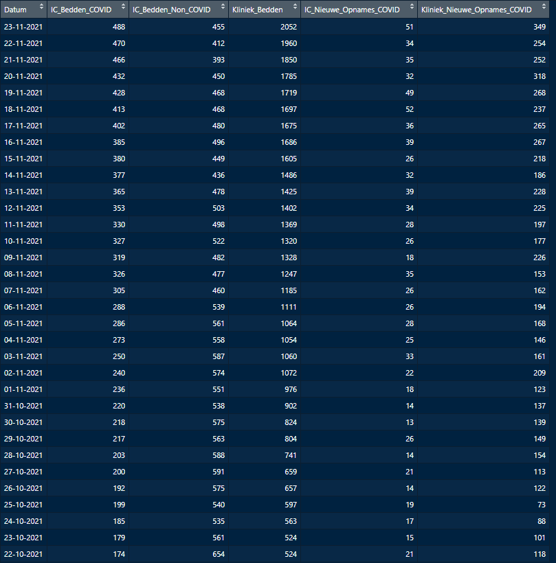Click IC_Bedden_Non_COVID value 591
556x563 pixels.
tap(219, 472)
